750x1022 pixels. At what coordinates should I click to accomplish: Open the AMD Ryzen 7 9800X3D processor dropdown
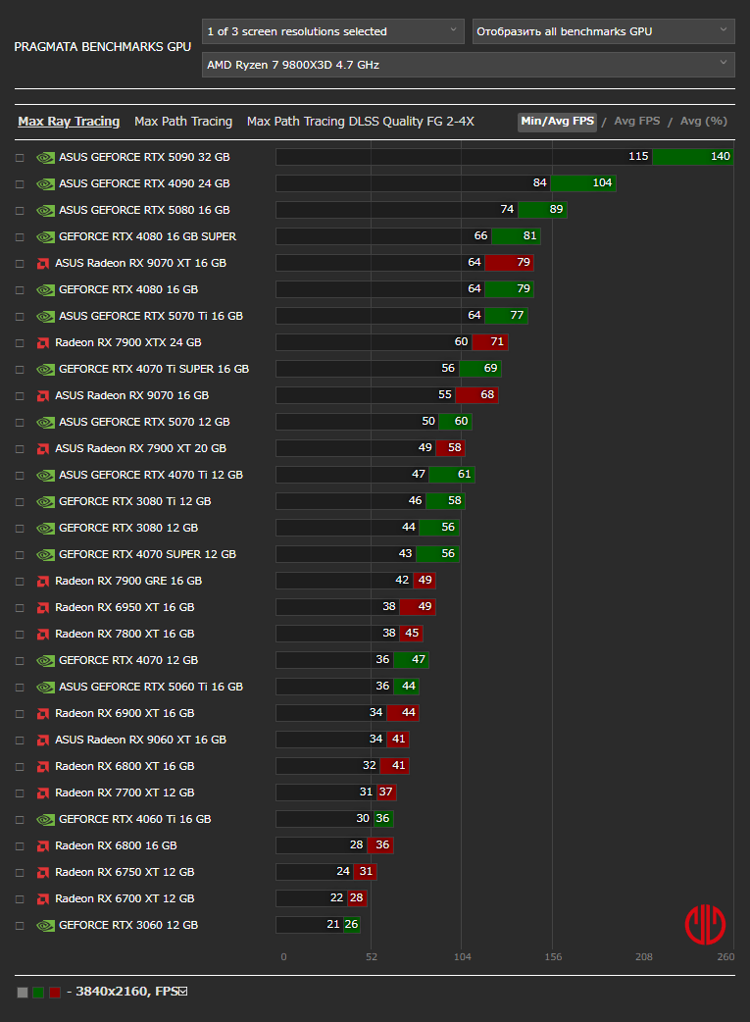pyautogui.click(x=468, y=65)
